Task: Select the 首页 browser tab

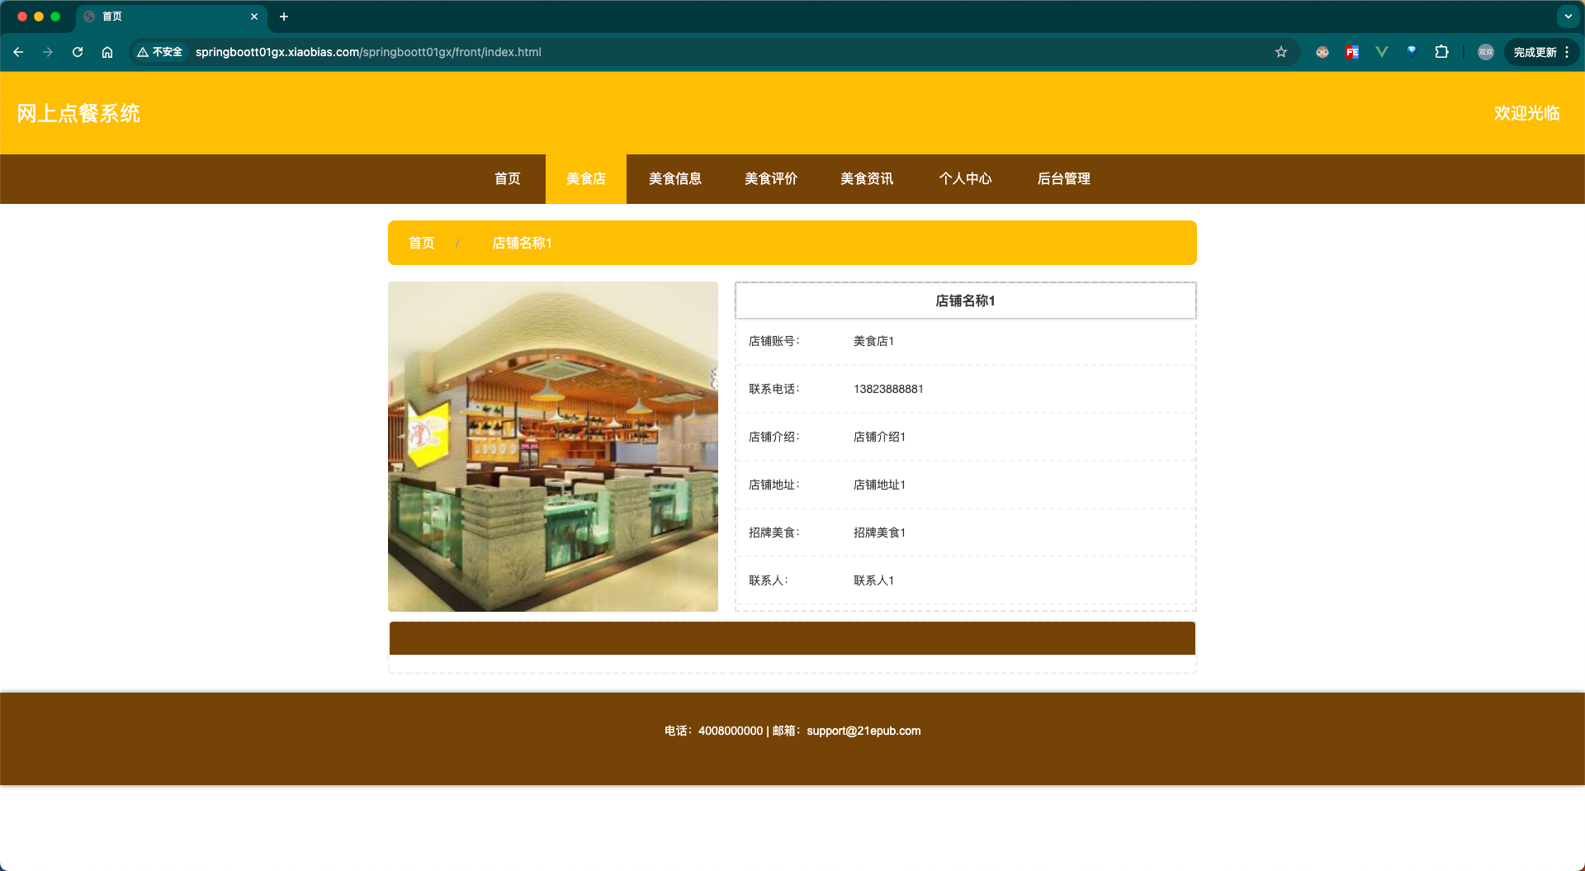Action: [172, 17]
